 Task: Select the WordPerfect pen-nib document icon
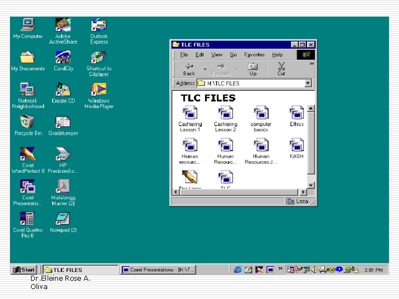point(190,177)
